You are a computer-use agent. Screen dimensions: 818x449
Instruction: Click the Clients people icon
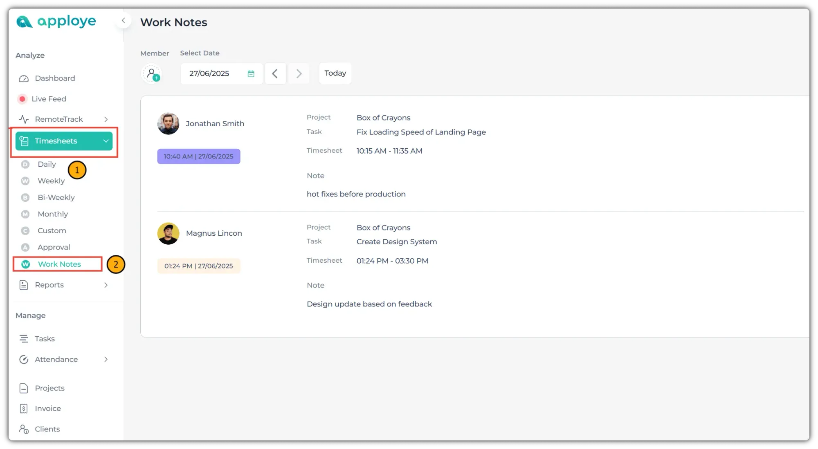pyautogui.click(x=24, y=429)
